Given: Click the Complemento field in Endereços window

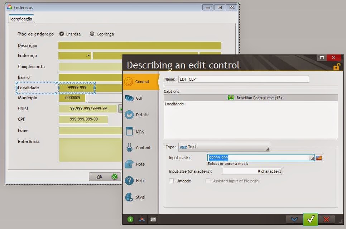Looking at the screenshot, I should pyautogui.click(x=91, y=67).
